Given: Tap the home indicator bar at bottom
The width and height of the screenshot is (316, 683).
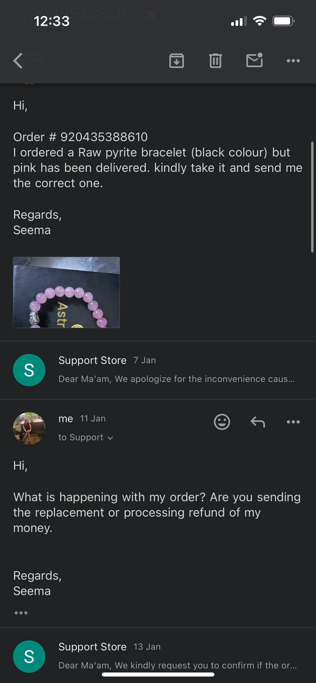Looking at the screenshot, I should (158, 675).
